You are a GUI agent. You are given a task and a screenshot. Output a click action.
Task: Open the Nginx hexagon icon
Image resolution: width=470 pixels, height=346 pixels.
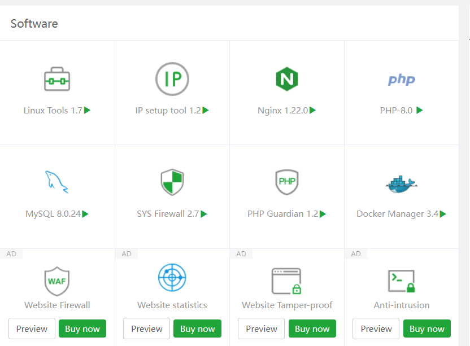coord(287,79)
